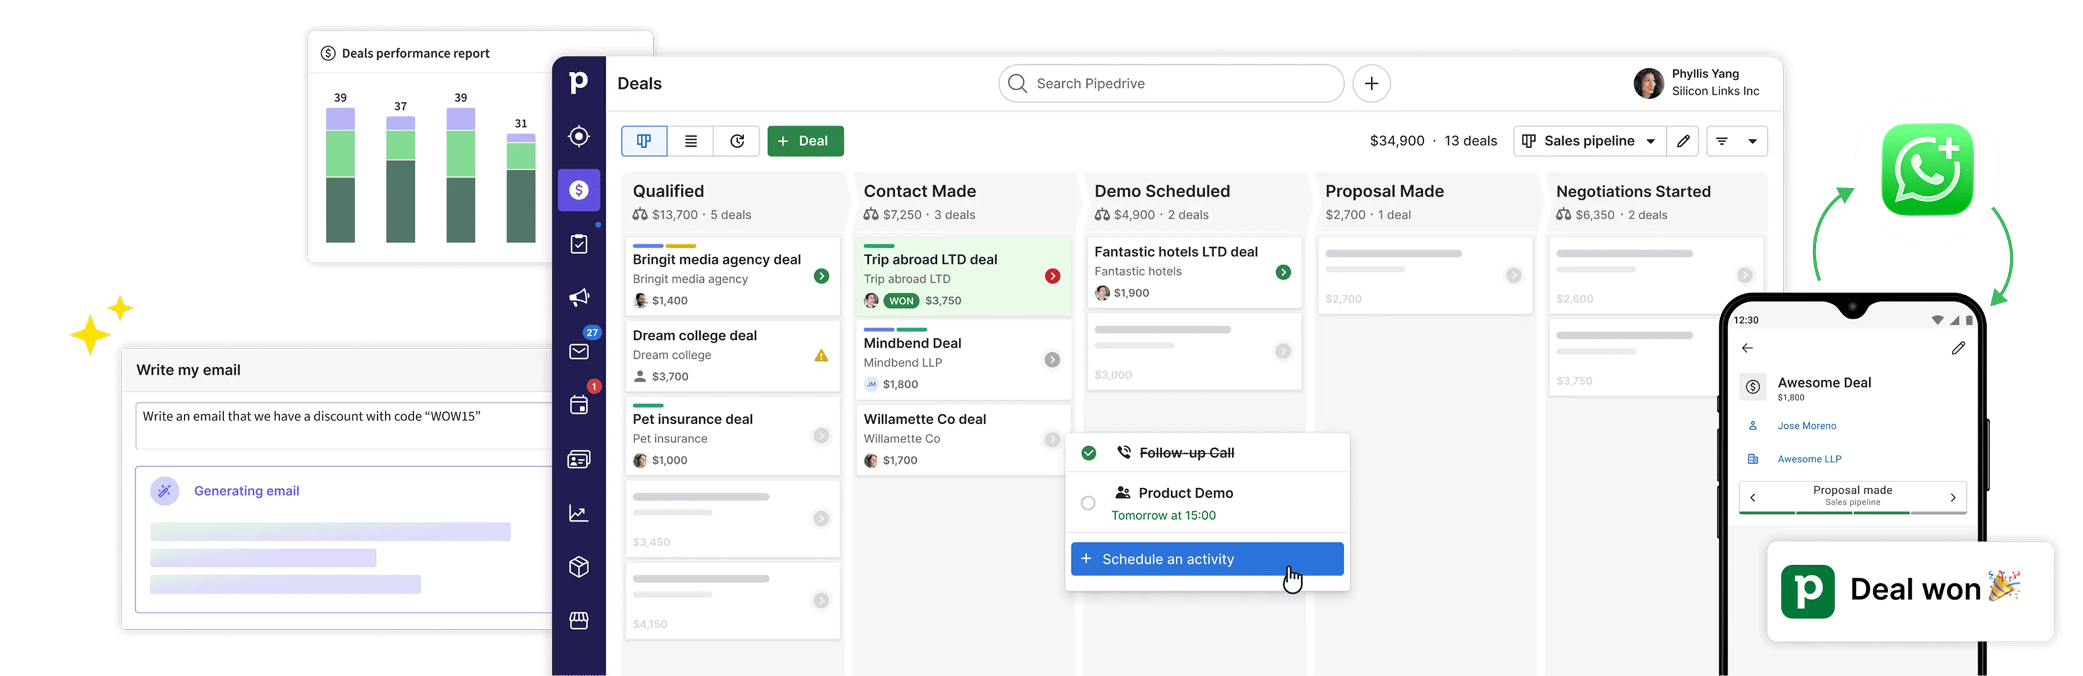
Task: Click into Search Pipedrive field
Action: [1171, 83]
